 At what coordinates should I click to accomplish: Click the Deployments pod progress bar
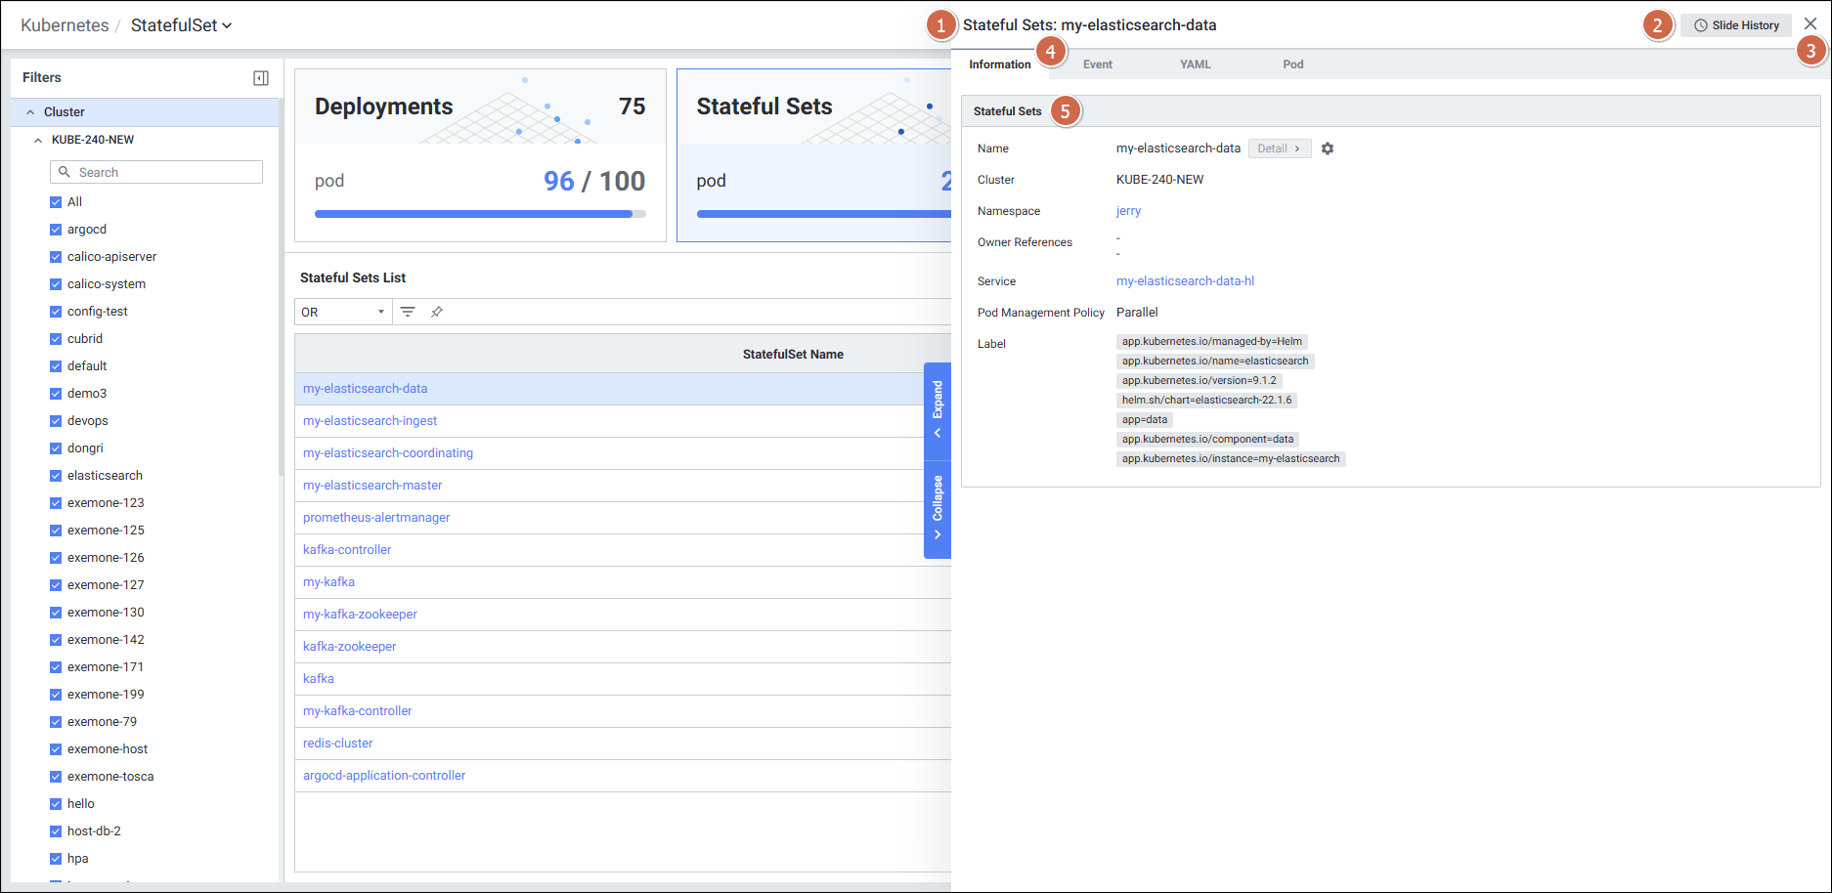pyautogui.click(x=479, y=214)
